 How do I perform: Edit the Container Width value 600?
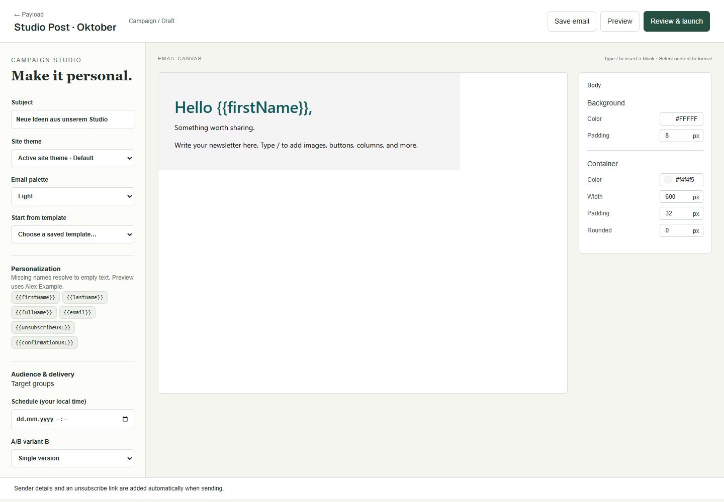pyautogui.click(x=681, y=197)
